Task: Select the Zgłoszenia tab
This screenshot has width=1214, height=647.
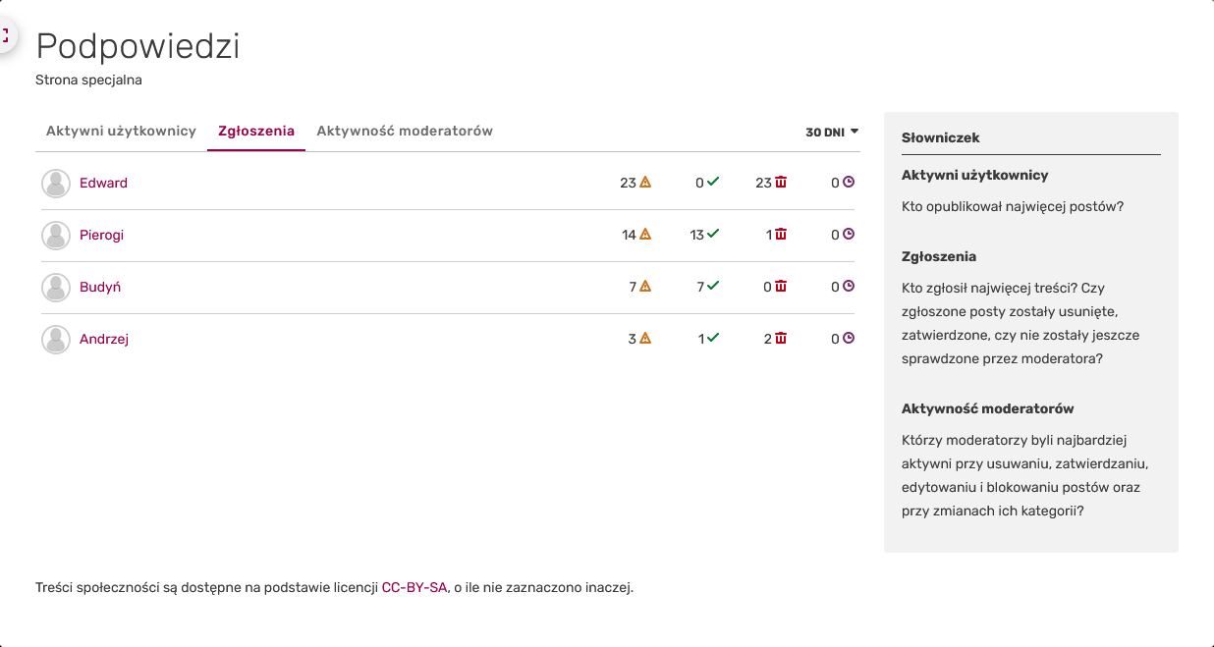Action: (256, 131)
